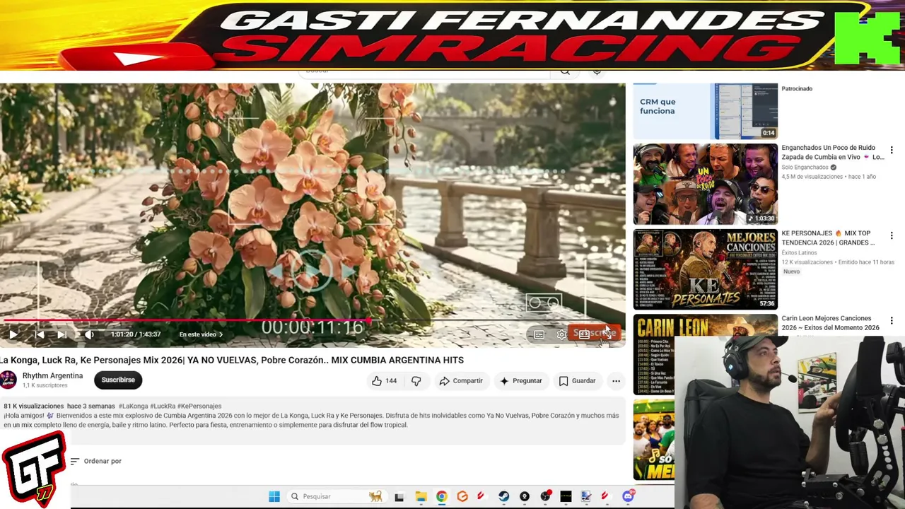The width and height of the screenshot is (905, 509).
Task: Open the player settings gear
Action: [561, 334]
